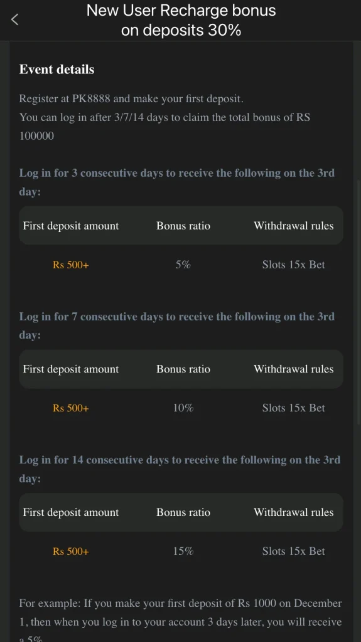Click the 15% bonus ratio value
This screenshot has height=642, width=361.
183,551
